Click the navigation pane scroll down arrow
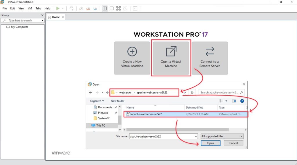This screenshot has height=165, width=297. 120,129
